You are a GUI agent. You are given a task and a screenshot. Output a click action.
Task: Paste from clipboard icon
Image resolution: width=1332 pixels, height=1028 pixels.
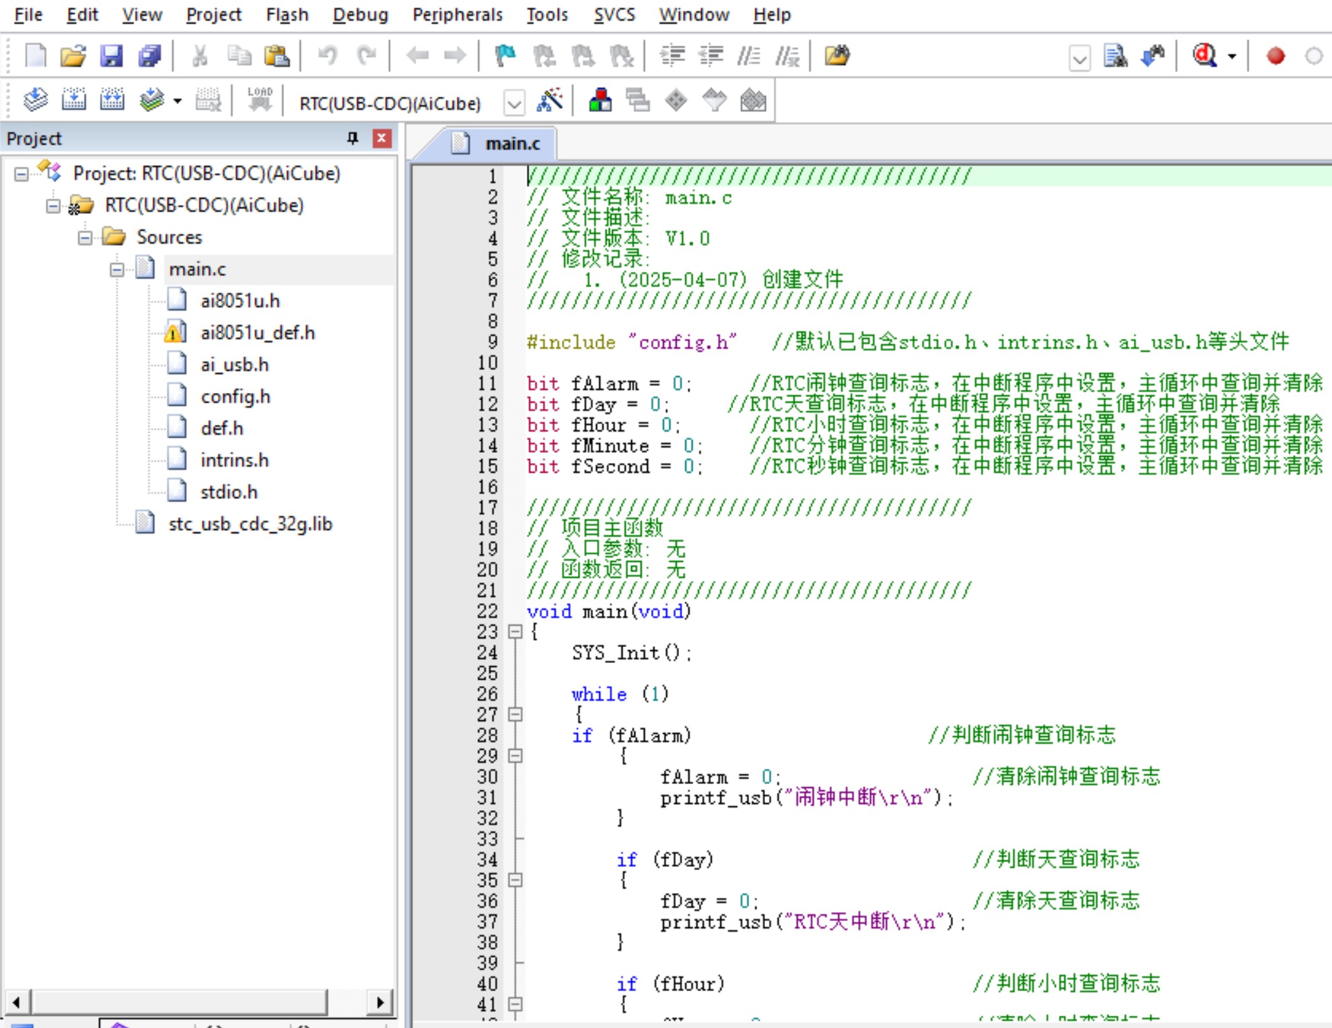click(x=276, y=55)
